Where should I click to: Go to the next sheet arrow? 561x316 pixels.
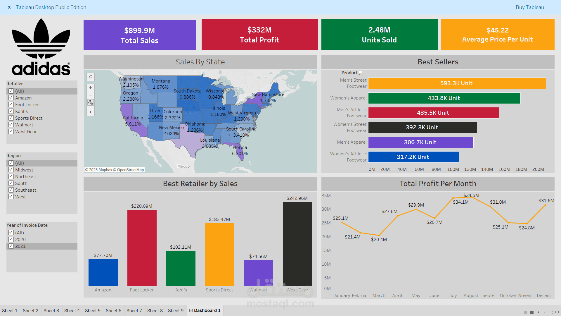(544, 312)
